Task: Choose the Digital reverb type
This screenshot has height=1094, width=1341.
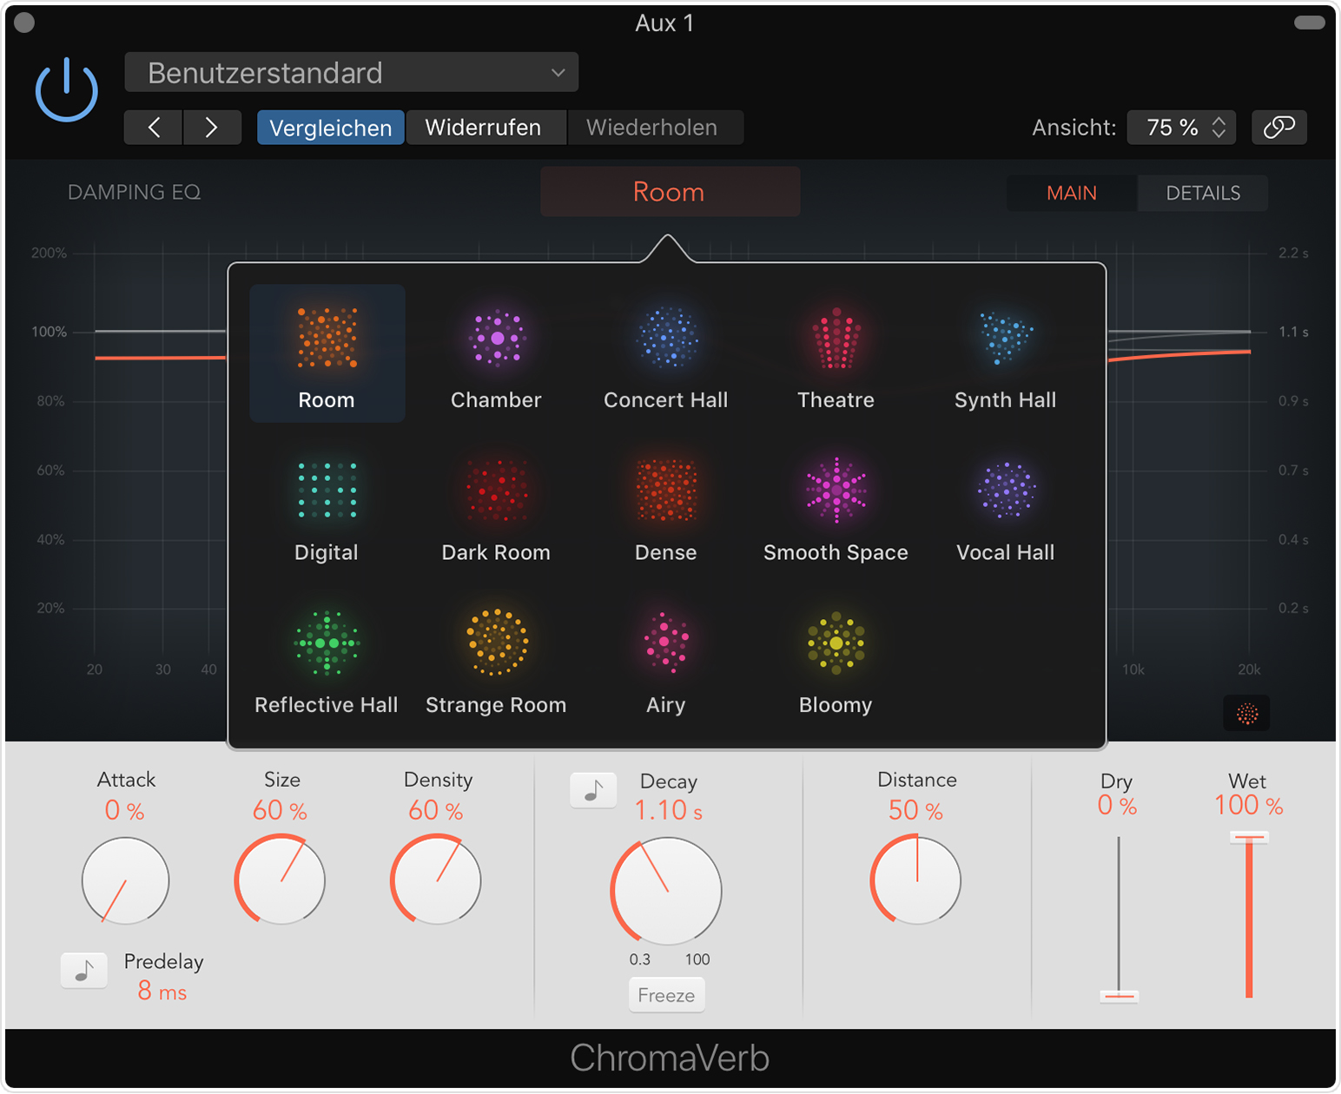Action: (327, 491)
